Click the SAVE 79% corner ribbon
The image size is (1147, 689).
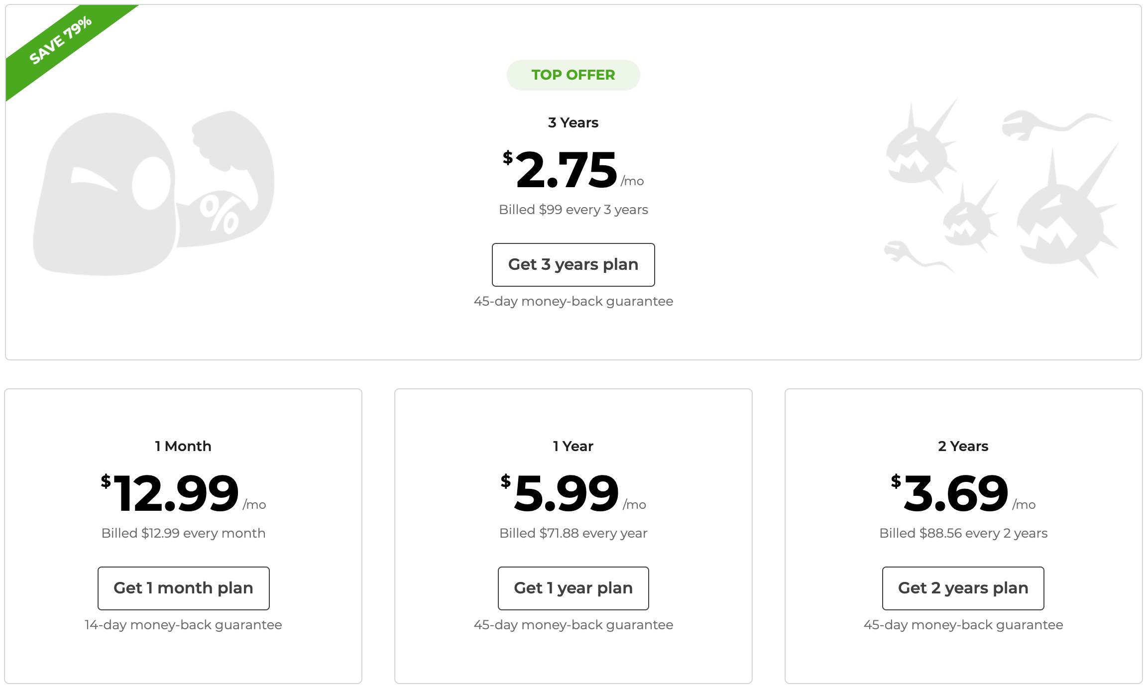click(x=60, y=41)
